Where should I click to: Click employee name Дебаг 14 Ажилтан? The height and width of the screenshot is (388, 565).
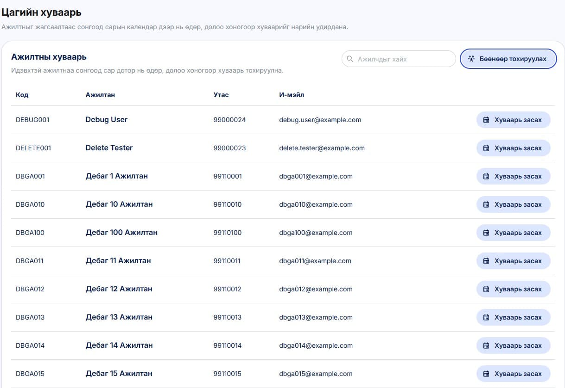(119, 345)
